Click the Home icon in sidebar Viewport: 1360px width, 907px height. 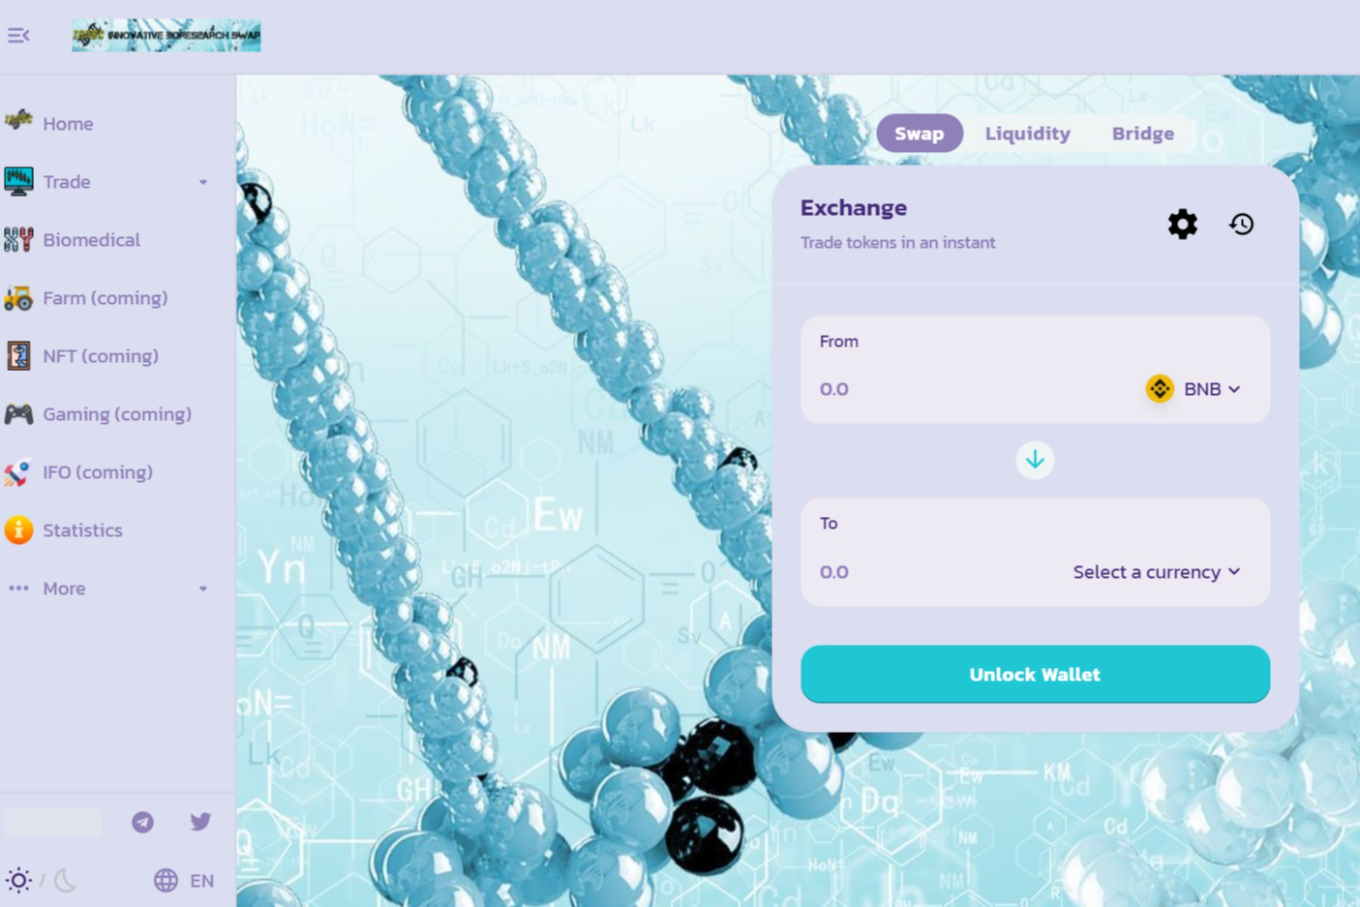(x=17, y=123)
